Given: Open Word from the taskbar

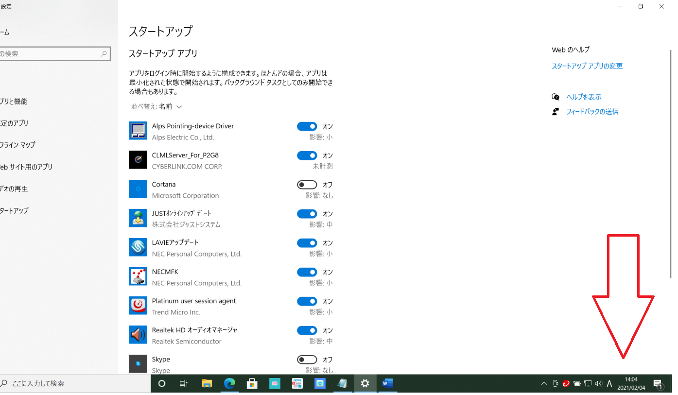Looking at the screenshot, I should click(x=387, y=384).
